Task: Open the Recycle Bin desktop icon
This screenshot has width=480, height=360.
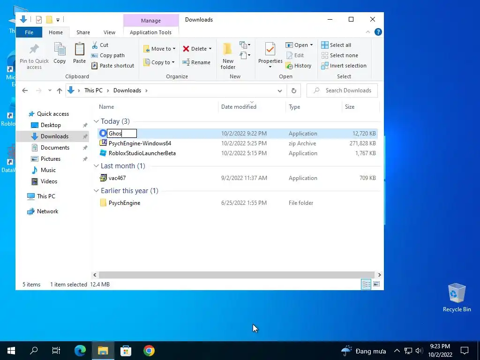Action: coord(457,298)
